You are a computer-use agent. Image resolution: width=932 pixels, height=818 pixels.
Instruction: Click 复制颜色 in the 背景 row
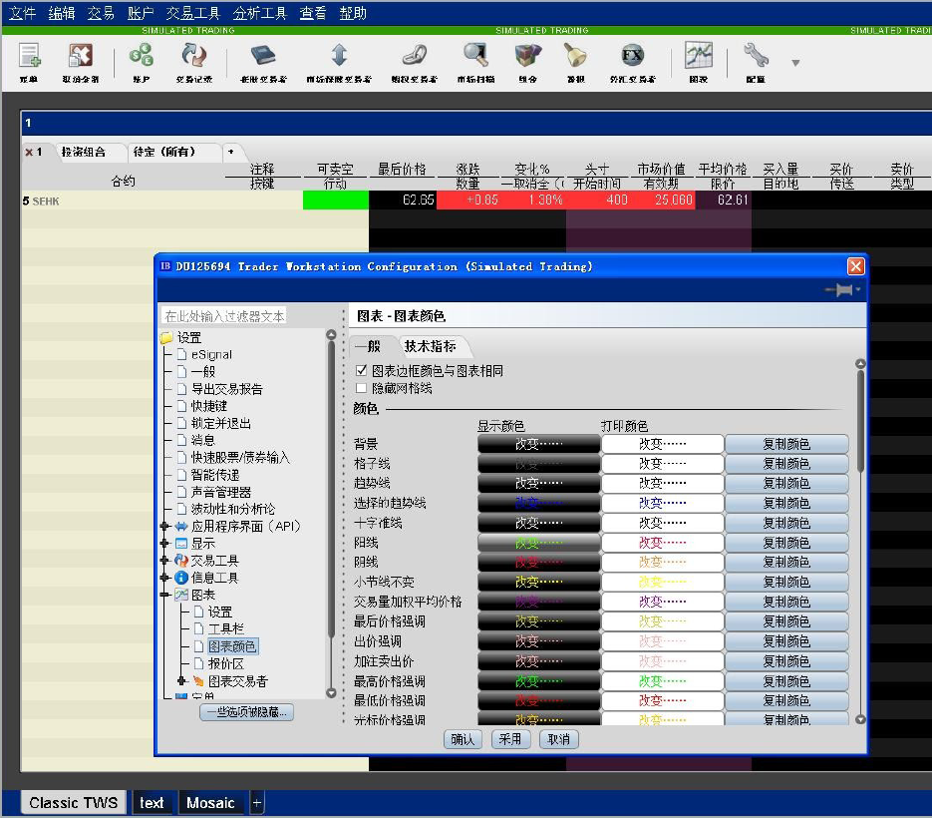coord(786,444)
